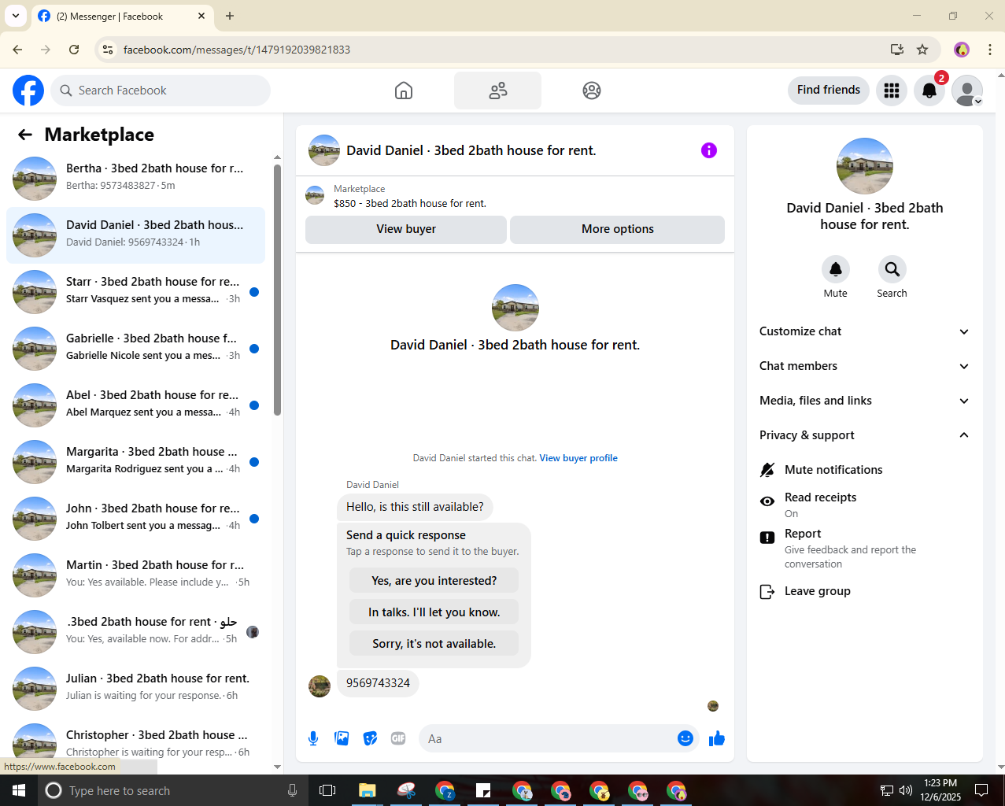The image size is (1005, 806).
Task: Click Install app icon in address bar
Action: coord(897,50)
